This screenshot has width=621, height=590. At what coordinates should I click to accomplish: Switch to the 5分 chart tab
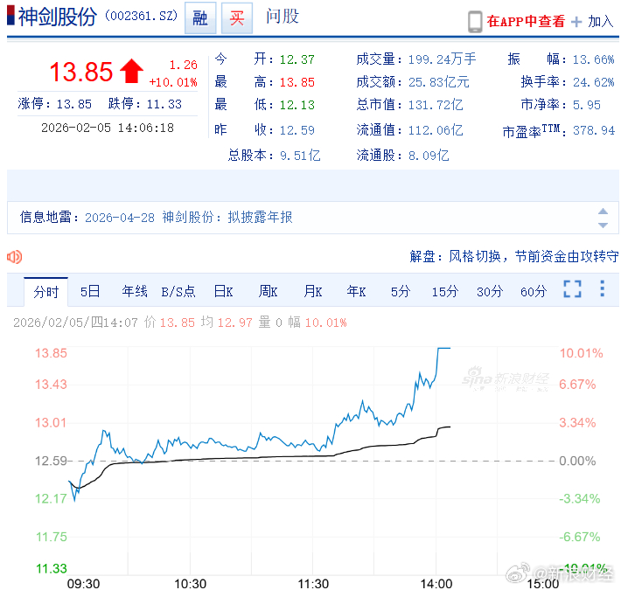[x=401, y=292]
